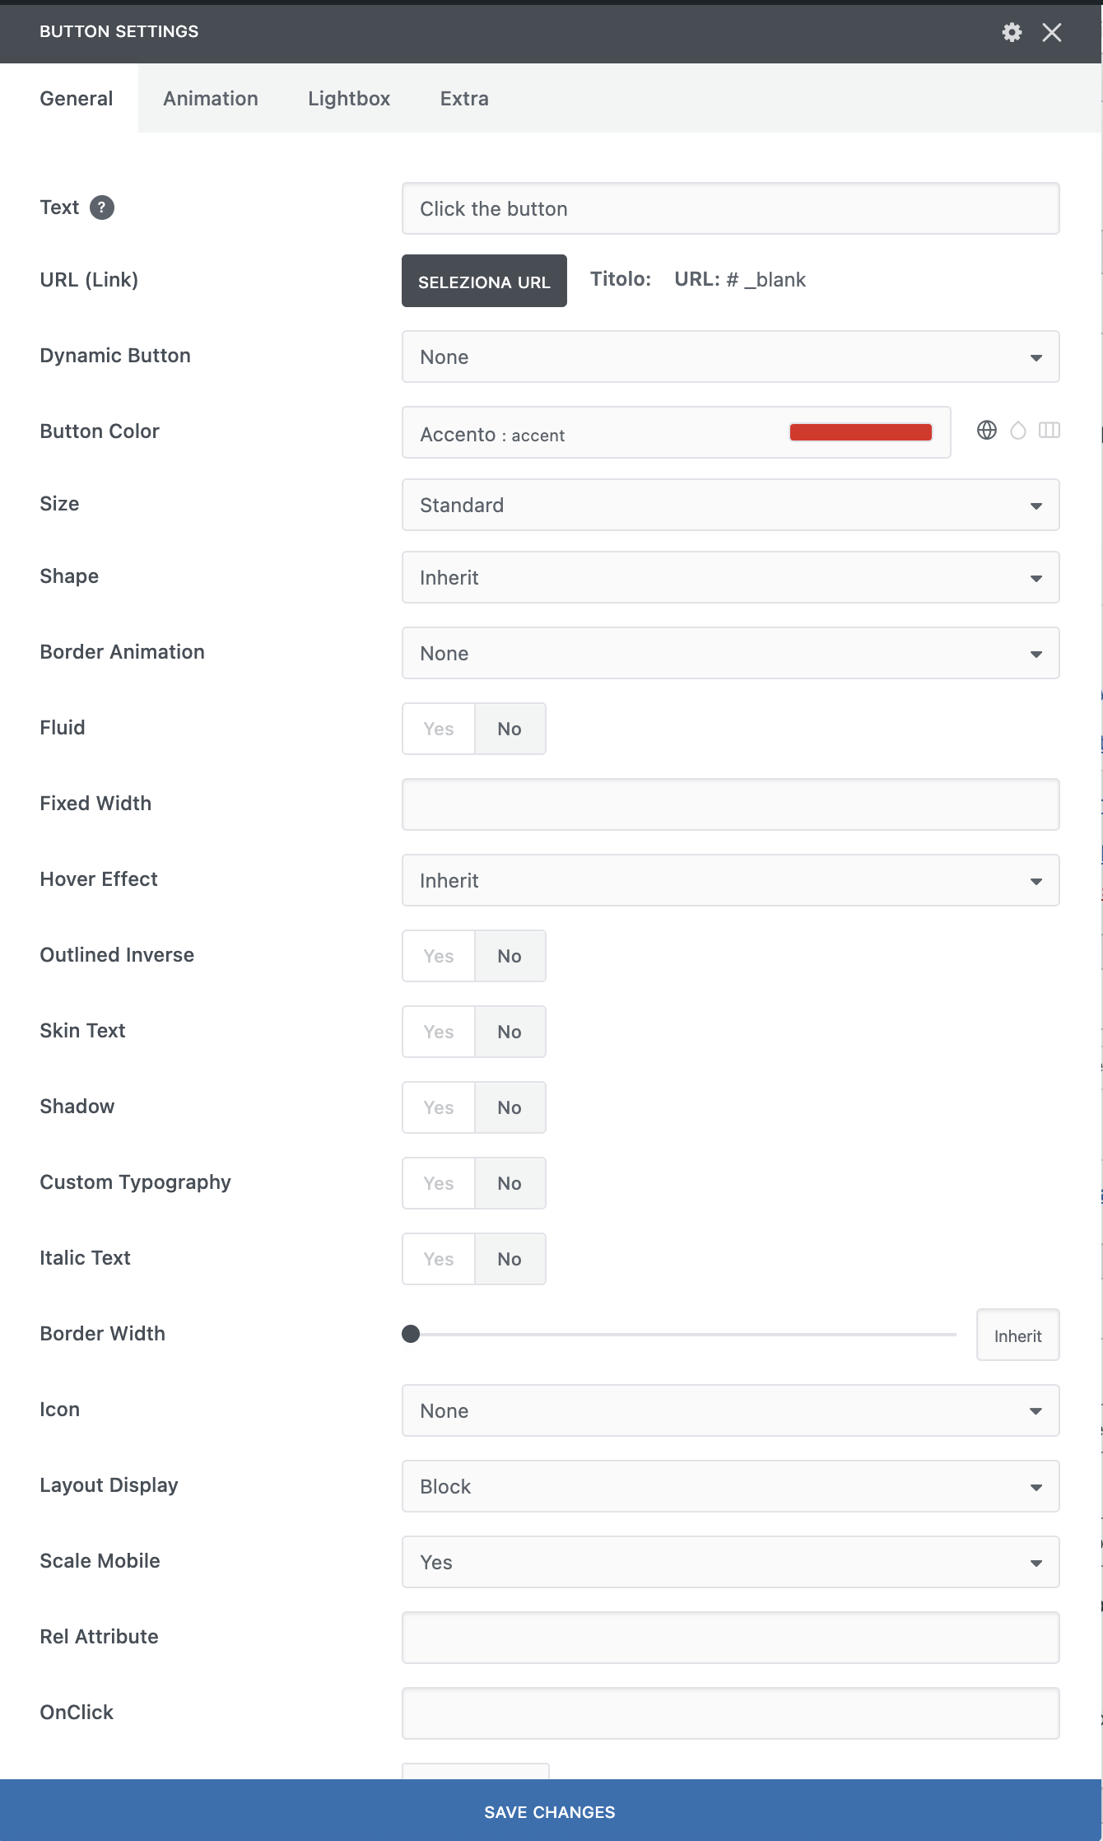
Task: Set Custom Typography to Yes
Action: pyautogui.click(x=439, y=1183)
